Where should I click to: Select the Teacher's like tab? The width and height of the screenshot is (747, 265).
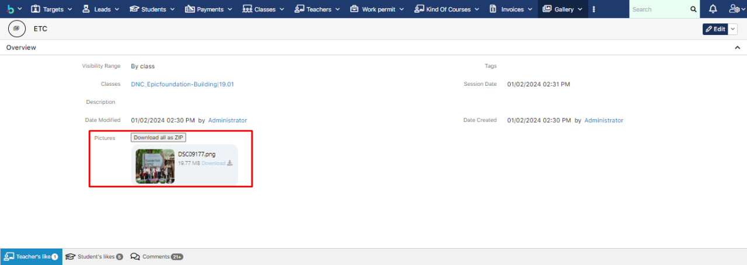pos(32,257)
